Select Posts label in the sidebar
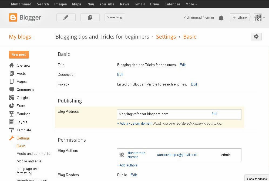Image resolution: width=269 pixels, height=181 pixels. pyautogui.click(x=21, y=73)
